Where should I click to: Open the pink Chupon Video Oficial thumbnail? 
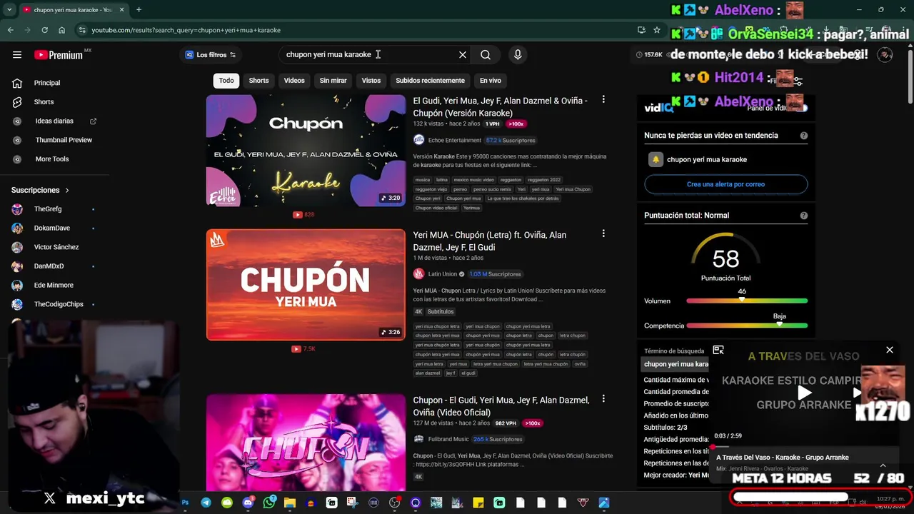(x=306, y=443)
